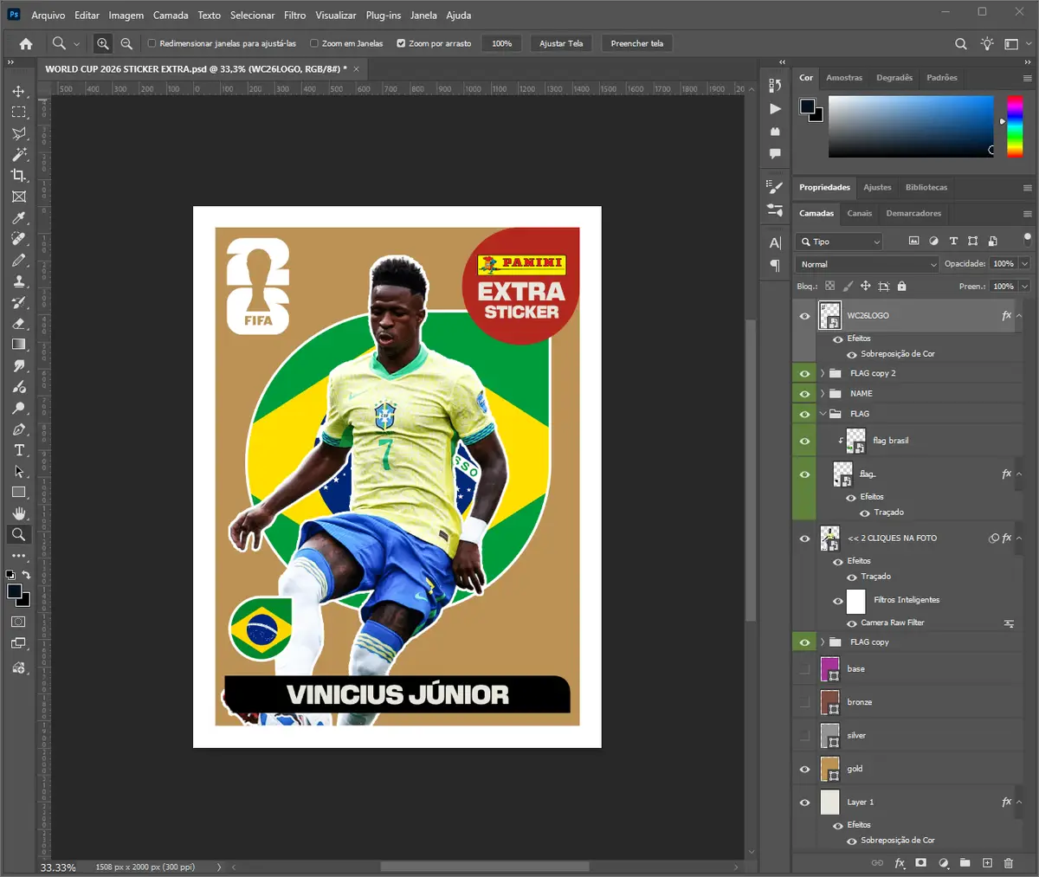Open the Search icon at top right
Viewport: 1039px width, 877px height.
click(x=961, y=43)
